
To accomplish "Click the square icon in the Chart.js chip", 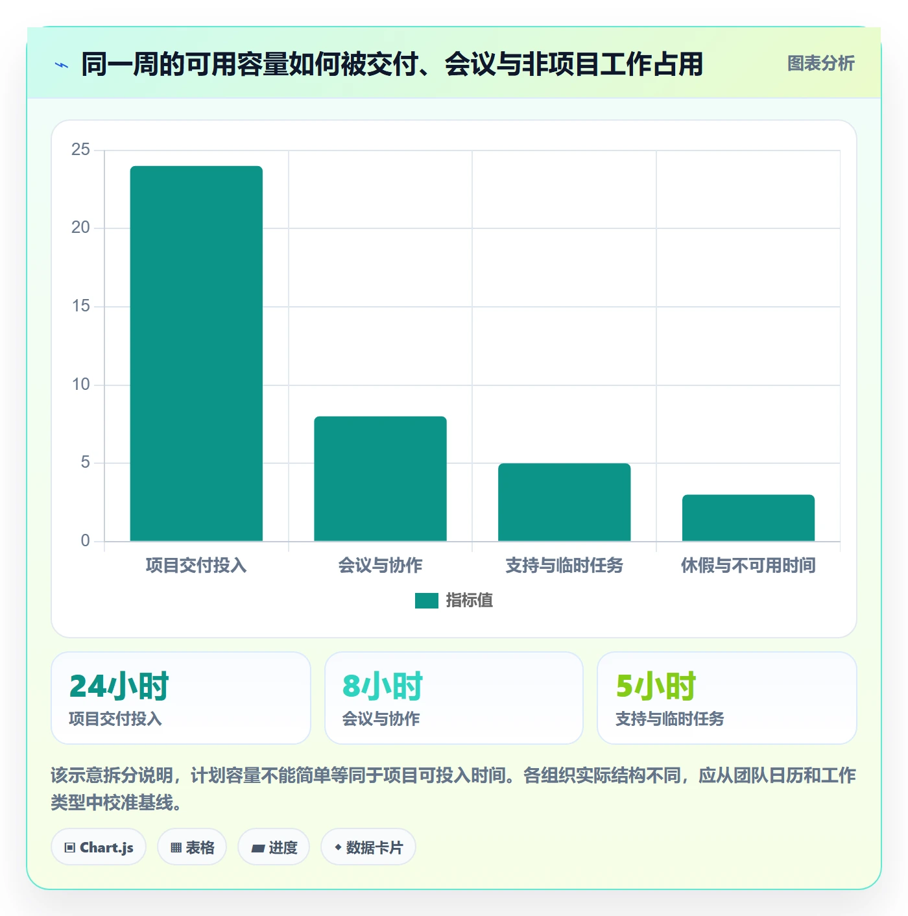I will point(70,848).
